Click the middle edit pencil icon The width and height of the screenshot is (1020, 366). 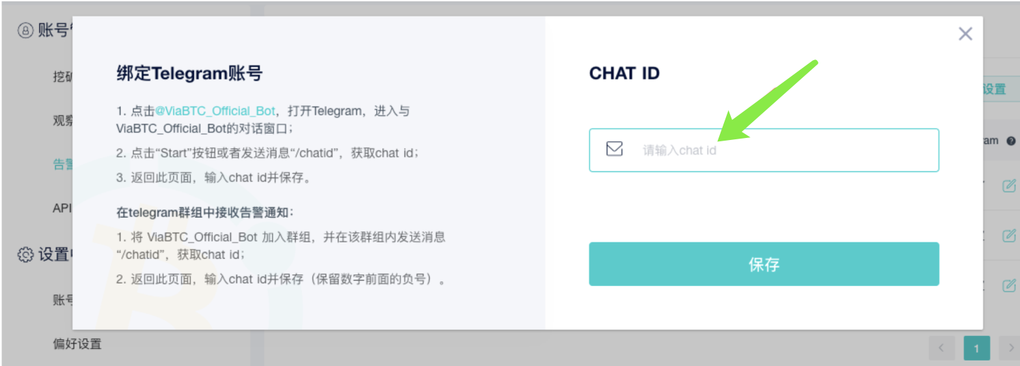click(1008, 236)
